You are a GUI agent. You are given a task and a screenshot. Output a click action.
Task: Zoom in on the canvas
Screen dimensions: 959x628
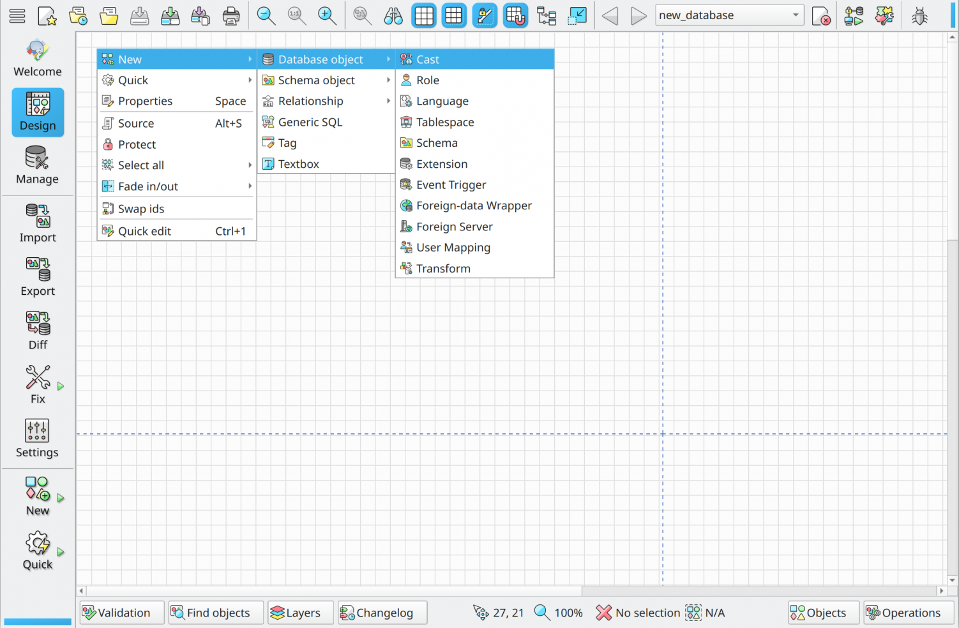328,15
